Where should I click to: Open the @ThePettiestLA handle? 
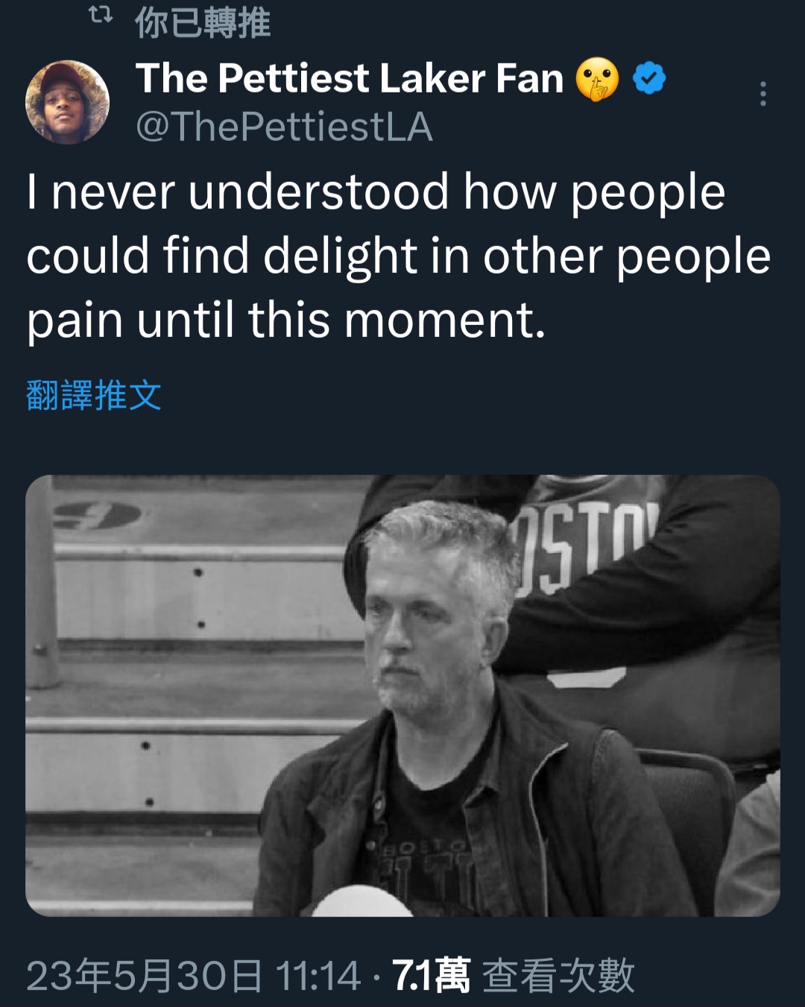[284, 127]
